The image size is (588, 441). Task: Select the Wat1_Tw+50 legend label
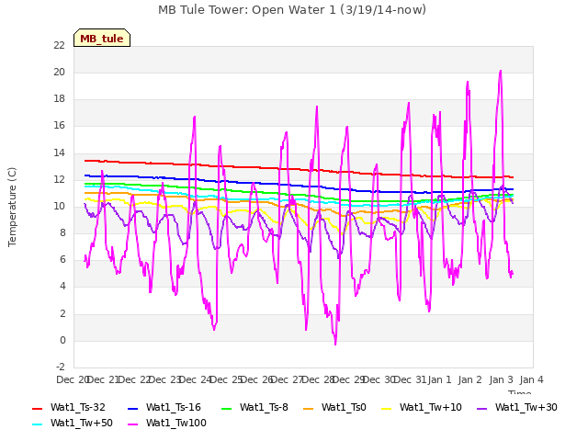[x=82, y=423]
